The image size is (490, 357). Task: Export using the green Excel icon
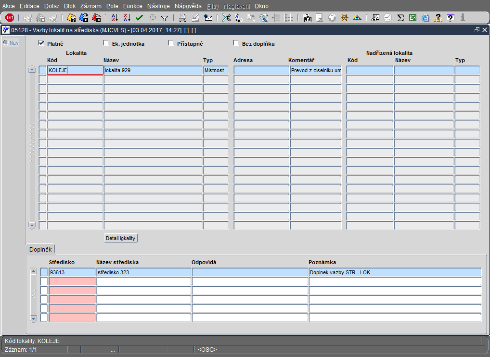[413, 18]
